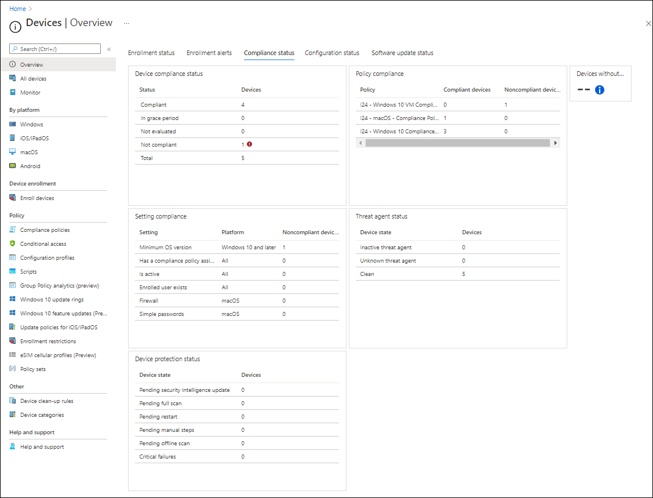Image resolution: width=653 pixels, height=498 pixels.
Task: Select the Compliance status tab
Action: (x=269, y=53)
